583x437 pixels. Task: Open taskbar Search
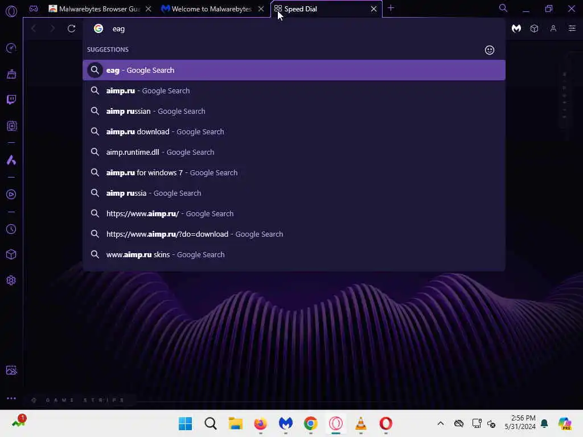[x=211, y=423]
